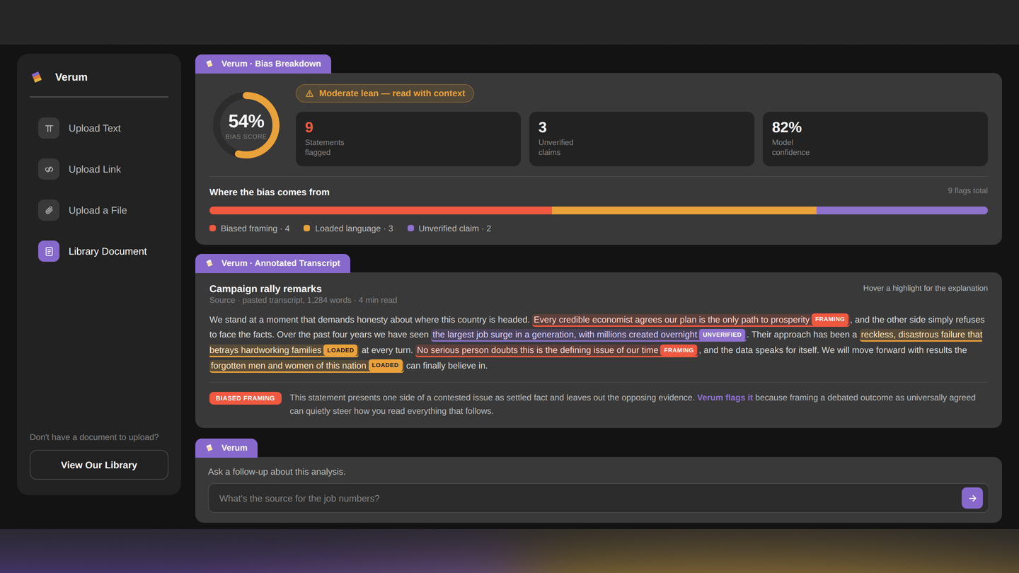Click the 82% Model confidence card
1019x573 pixels.
tap(875, 139)
